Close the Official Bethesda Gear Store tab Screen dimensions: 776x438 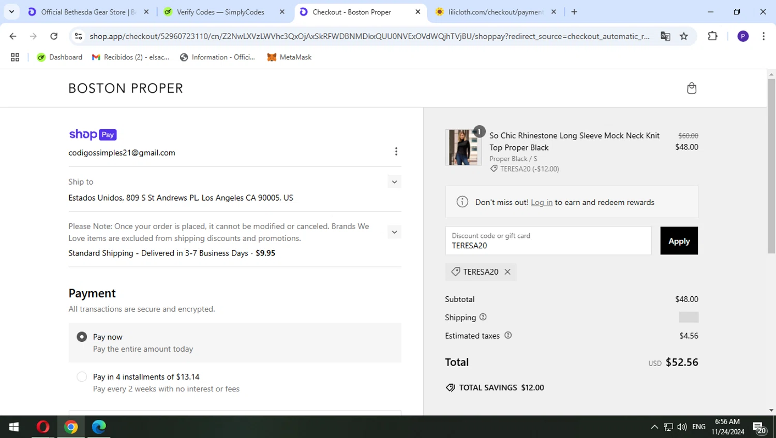[146, 12]
